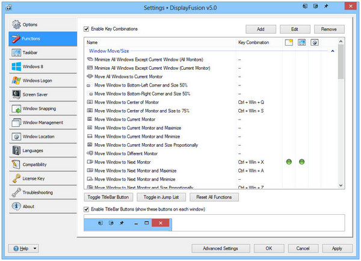Select 'Move Window to Center of Monitor' row
Viewport: 361px width, 261px height.
(x=211, y=102)
